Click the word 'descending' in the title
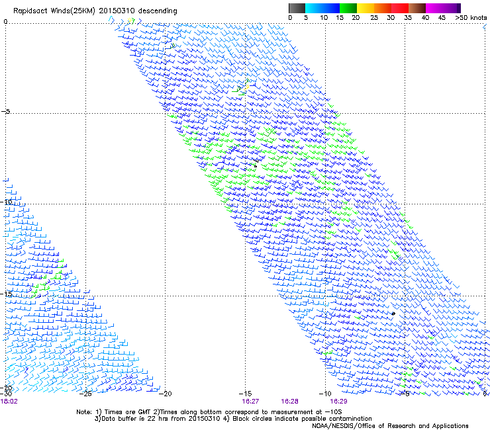Viewport: 490px width, 430px height. click(158, 11)
